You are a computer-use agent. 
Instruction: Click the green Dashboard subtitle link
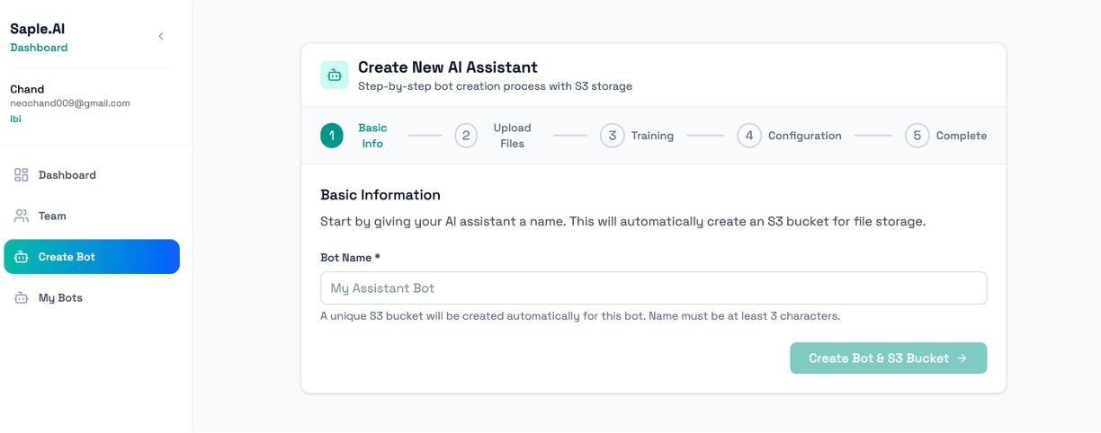39,48
